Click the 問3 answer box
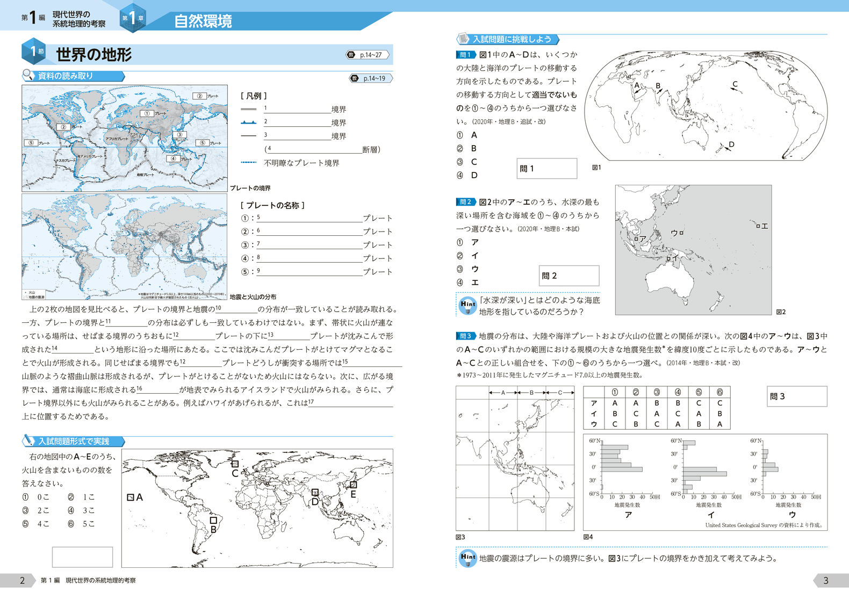This screenshot has height=599, width=849. pyautogui.click(x=796, y=396)
